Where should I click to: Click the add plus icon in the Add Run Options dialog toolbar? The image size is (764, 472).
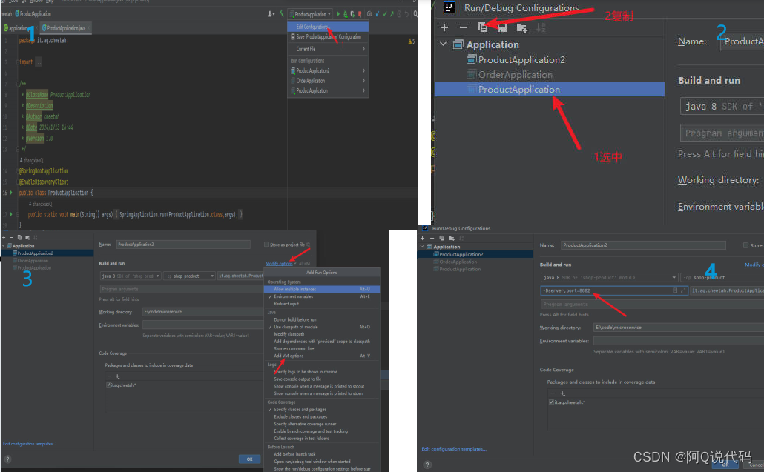click(x=4, y=237)
